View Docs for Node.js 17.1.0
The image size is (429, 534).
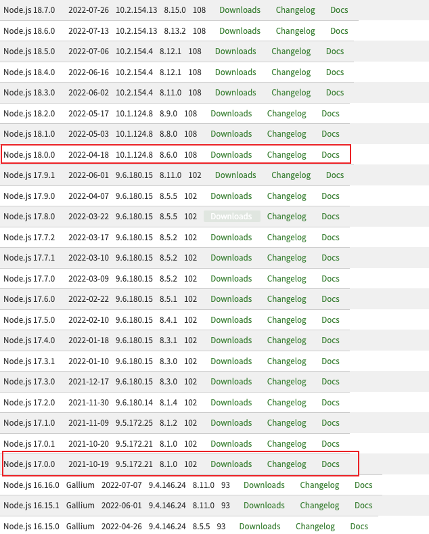330,423
